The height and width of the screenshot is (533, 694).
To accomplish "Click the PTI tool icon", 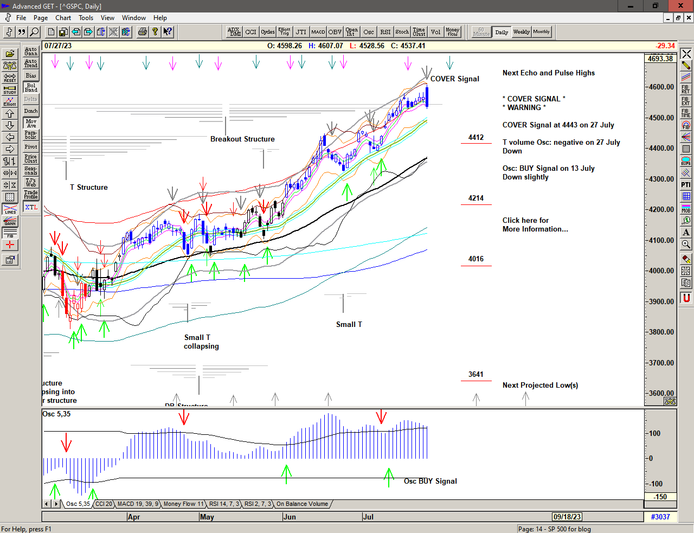I will pyautogui.click(x=686, y=185).
